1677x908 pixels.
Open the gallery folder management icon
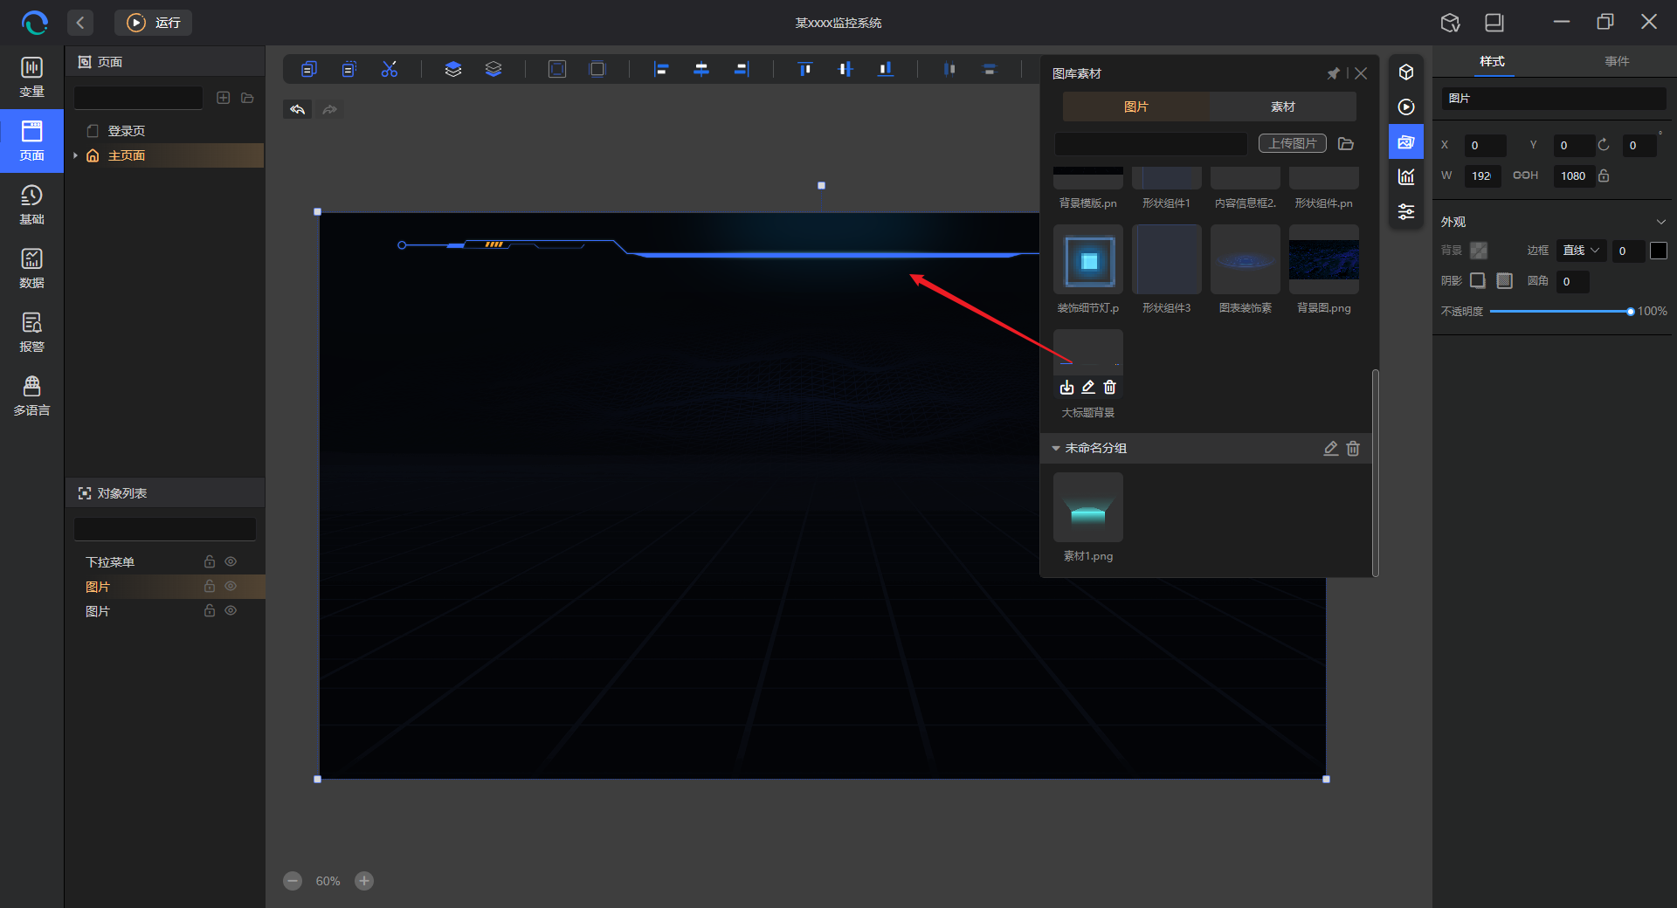[x=1346, y=143]
